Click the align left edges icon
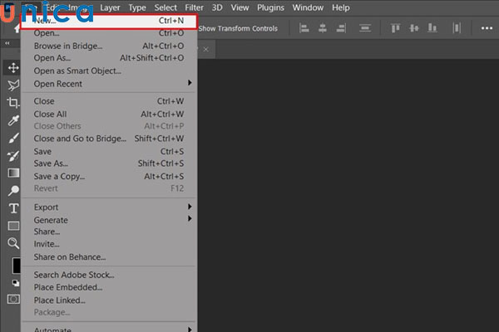 303,28
